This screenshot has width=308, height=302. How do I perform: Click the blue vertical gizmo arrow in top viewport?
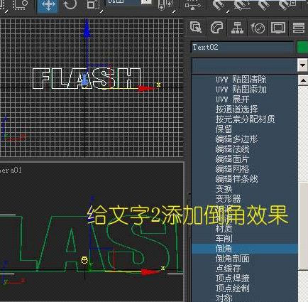point(87,28)
